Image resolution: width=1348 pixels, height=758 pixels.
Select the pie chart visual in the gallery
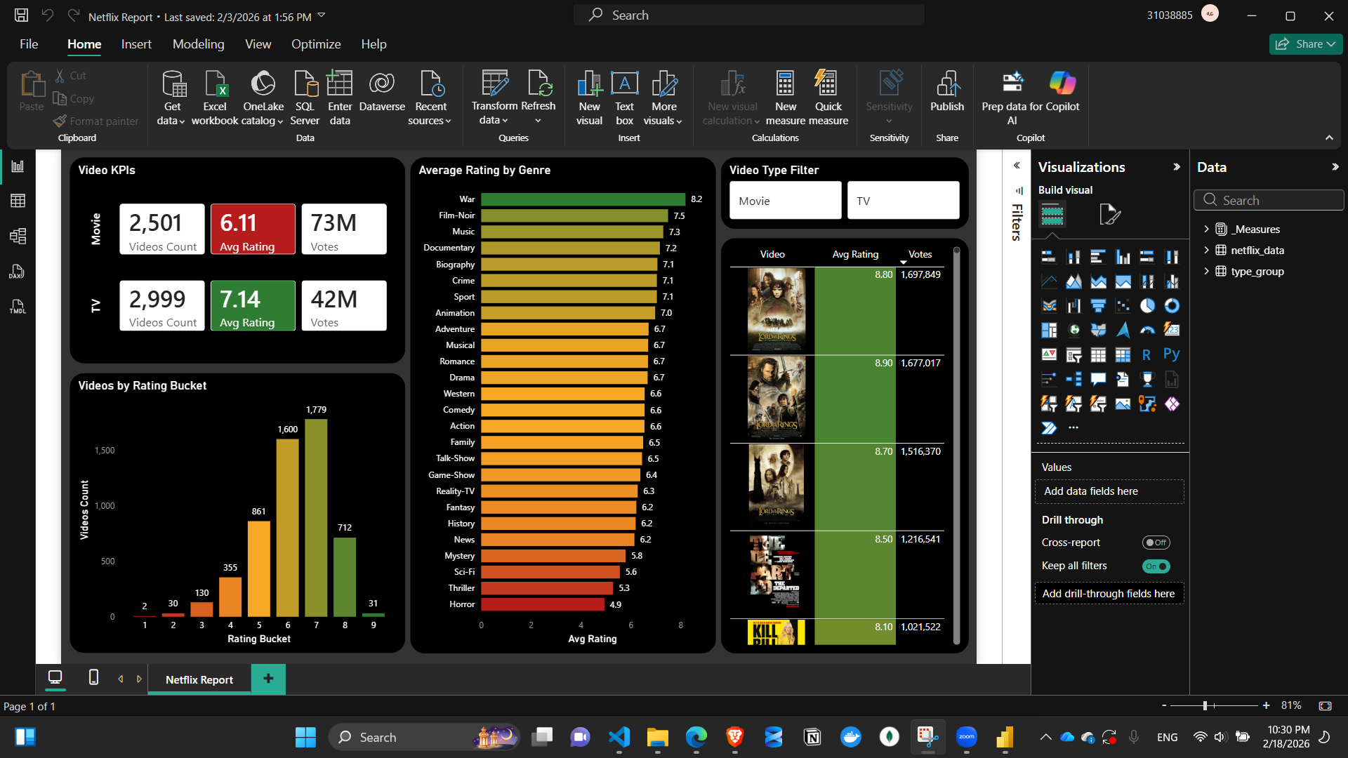click(1148, 305)
